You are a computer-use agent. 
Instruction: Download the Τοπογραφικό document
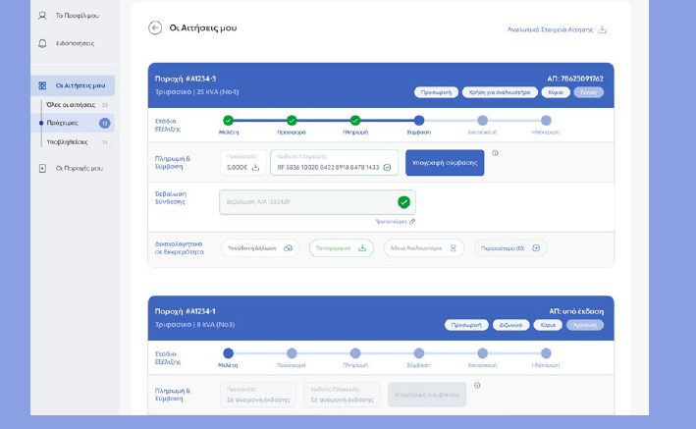click(x=361, y=248)
